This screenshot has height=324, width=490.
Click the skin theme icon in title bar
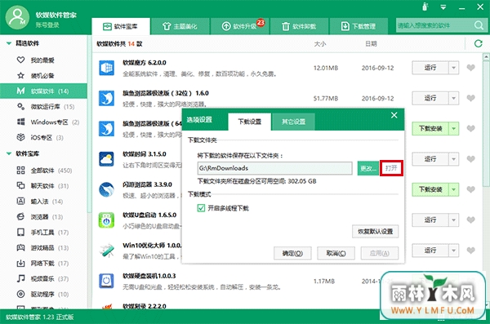click(x=425, y=7)
